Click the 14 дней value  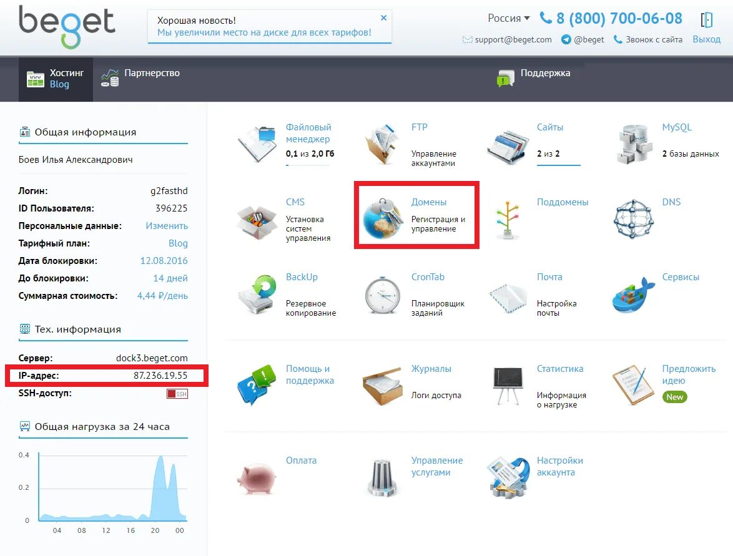point(170,278)
